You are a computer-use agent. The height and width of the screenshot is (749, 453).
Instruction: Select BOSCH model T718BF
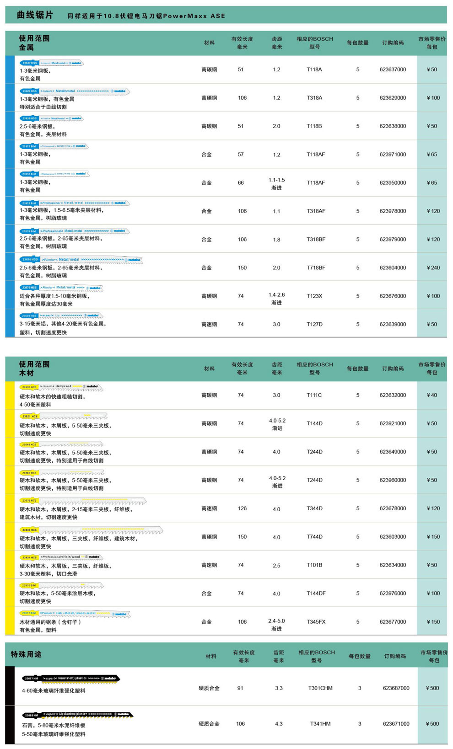coord(316,268)
